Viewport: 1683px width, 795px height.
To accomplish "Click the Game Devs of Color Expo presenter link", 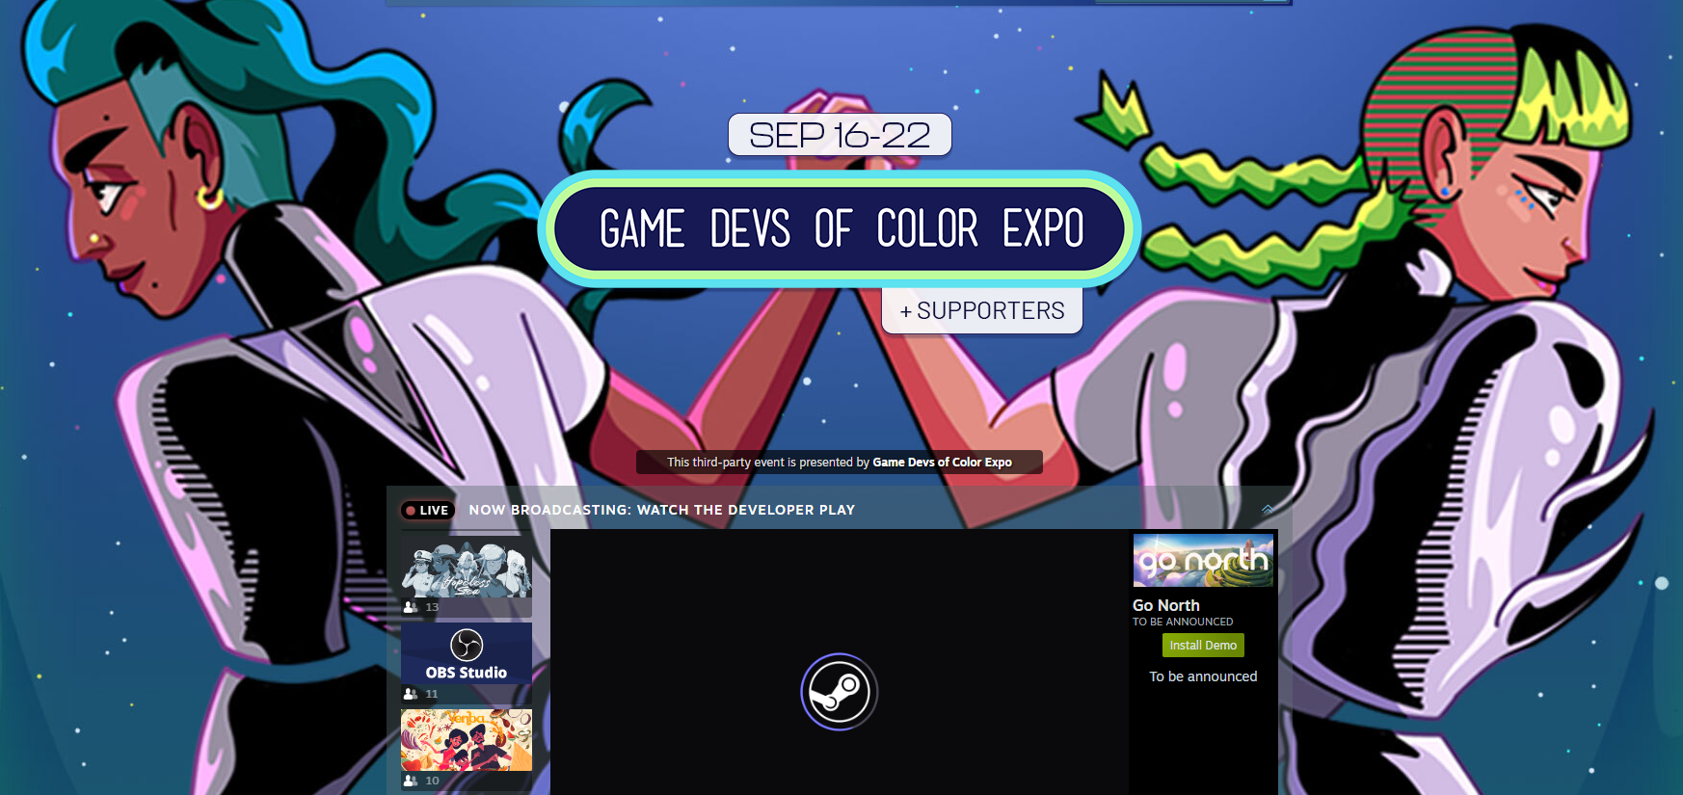I will point(942,463).
